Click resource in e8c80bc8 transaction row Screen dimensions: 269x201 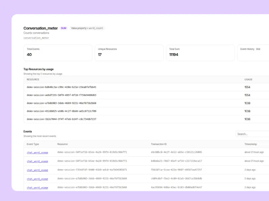click(92, 152)
